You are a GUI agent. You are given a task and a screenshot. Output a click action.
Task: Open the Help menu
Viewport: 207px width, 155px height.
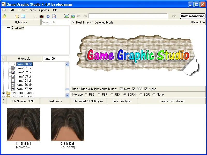click(55, 10)
